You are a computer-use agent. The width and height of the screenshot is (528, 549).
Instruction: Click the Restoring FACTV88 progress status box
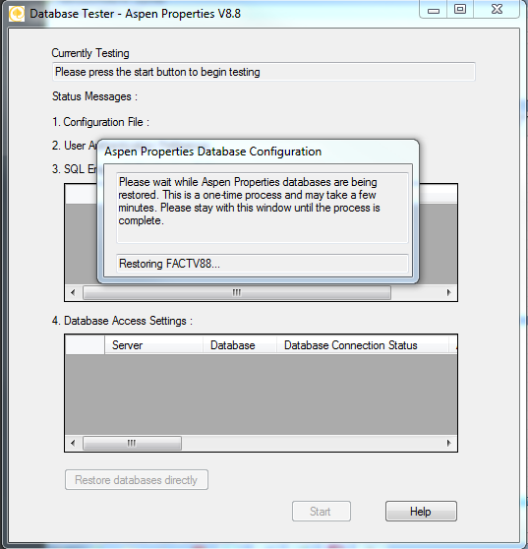pos(263,264)
